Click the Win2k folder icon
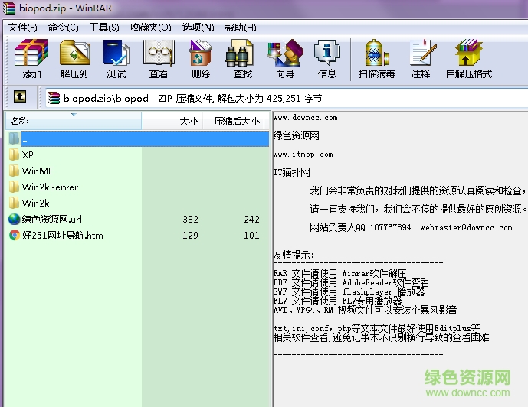 [14, 203]
